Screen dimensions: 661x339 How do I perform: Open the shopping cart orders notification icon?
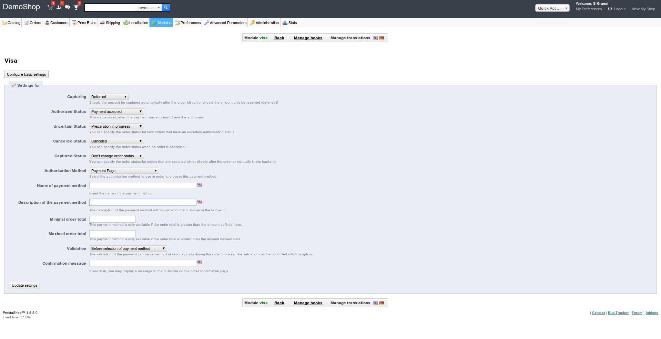click(50, 7)
